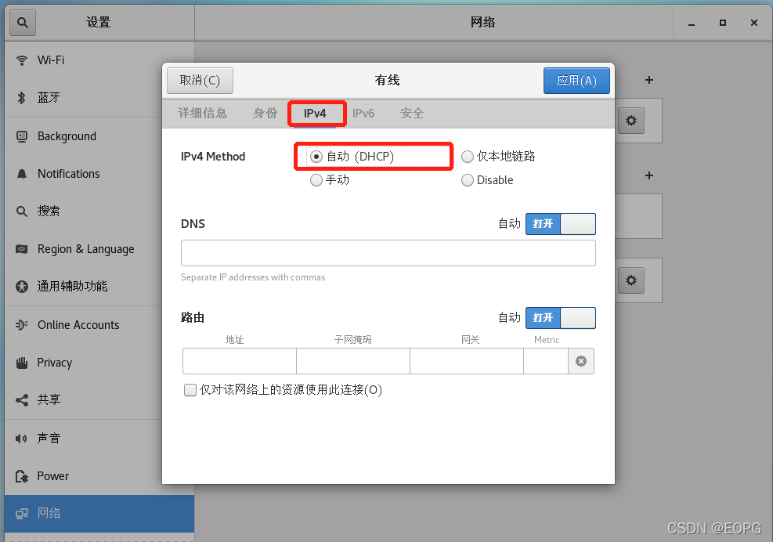This screenshot has width=773, height=542.
Task: Switch to the 安全 tab
Action: [x=412, y=114]
